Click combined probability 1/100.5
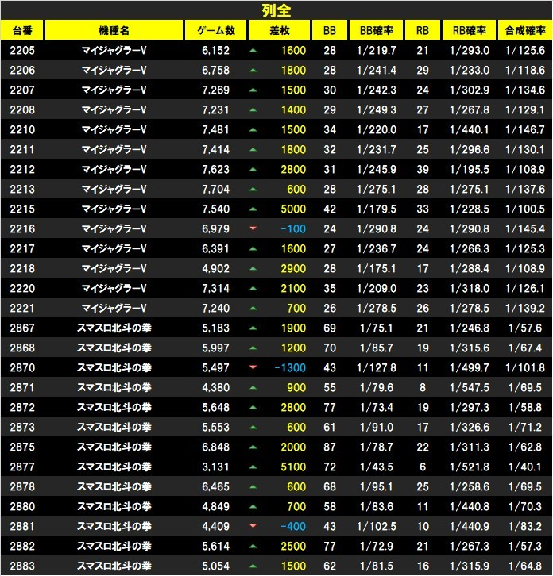 coord(525,209)
